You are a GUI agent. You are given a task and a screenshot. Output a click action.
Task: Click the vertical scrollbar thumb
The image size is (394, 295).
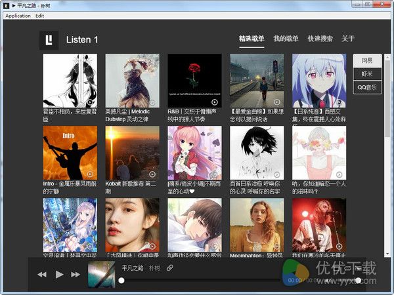click(387, 98)
